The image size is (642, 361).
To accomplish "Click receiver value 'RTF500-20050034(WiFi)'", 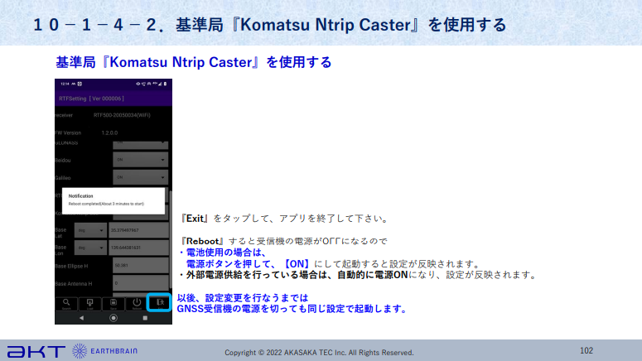I will (122, 115).
